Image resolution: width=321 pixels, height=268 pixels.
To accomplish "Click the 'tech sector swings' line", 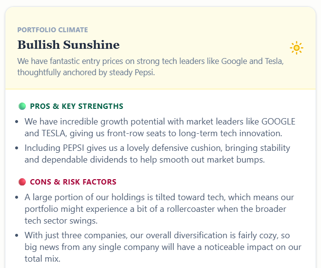I will [61, 221].
